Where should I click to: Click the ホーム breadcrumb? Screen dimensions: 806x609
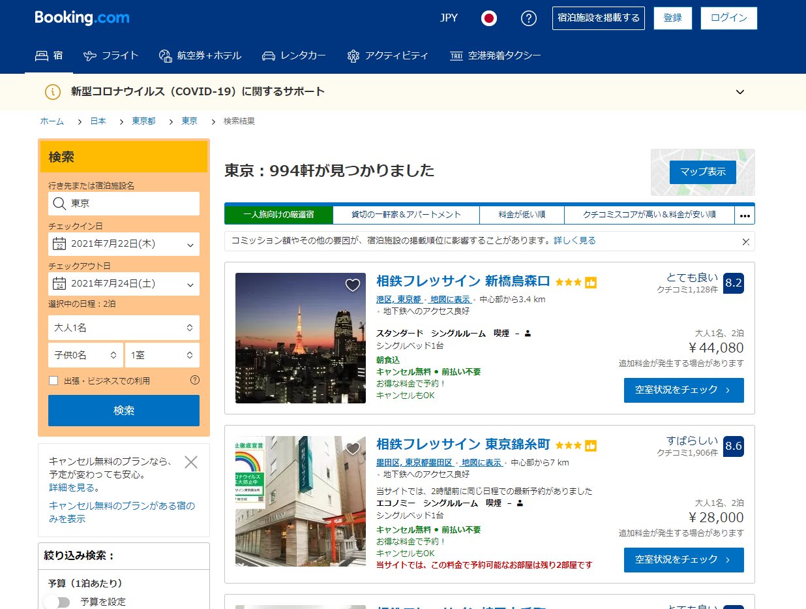pos(52,121)
